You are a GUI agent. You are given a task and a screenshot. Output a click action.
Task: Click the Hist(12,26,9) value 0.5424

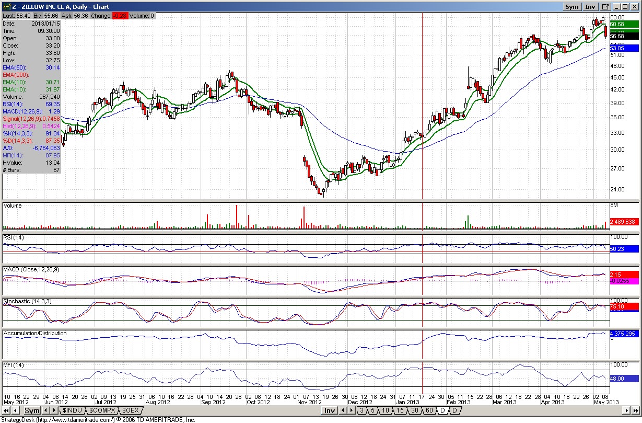tap(51, 126)
